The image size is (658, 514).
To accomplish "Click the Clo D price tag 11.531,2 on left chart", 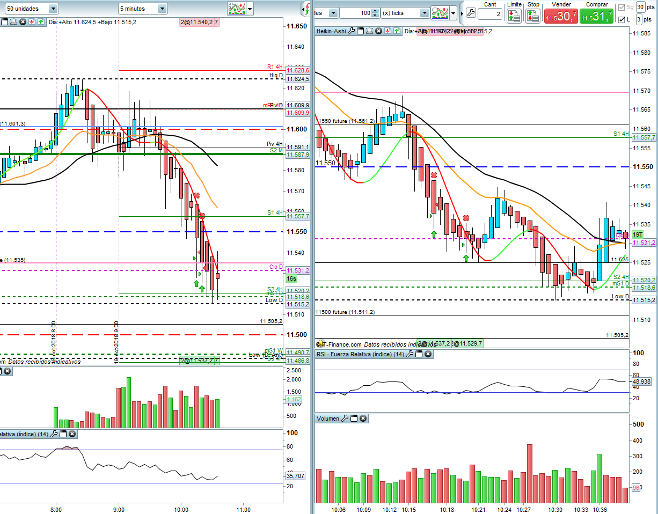I will click(x=297, y=270).
